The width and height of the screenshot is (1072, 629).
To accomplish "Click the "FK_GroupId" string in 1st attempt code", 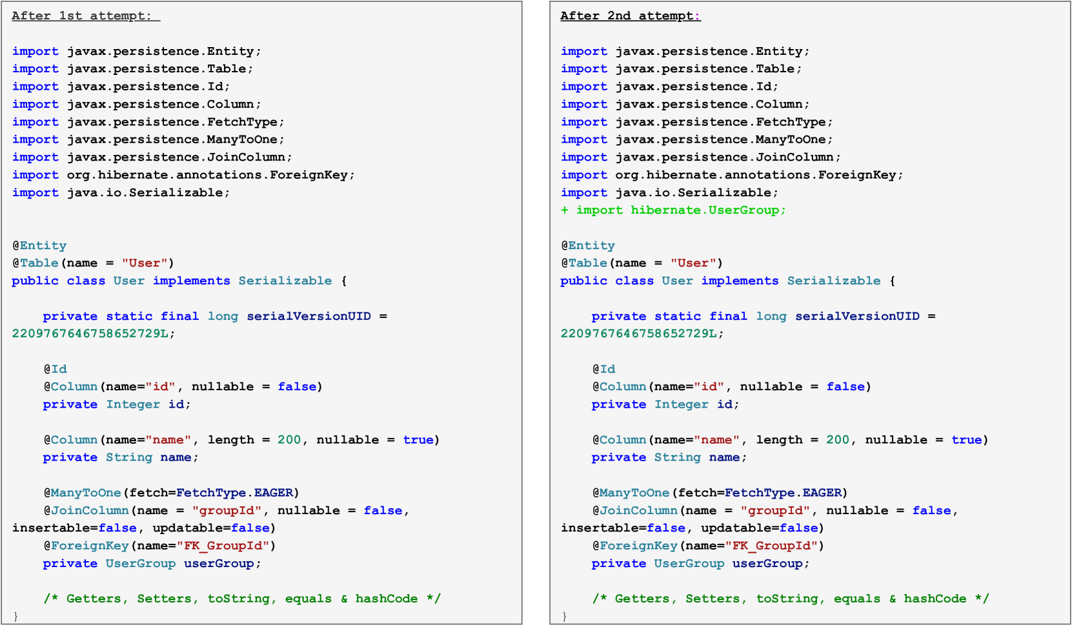I will [223, 546].
